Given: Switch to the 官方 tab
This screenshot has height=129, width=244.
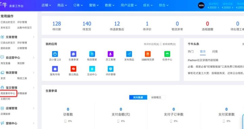Looking at the screenshot, I should pyautogui.click(x=203, y=52).
